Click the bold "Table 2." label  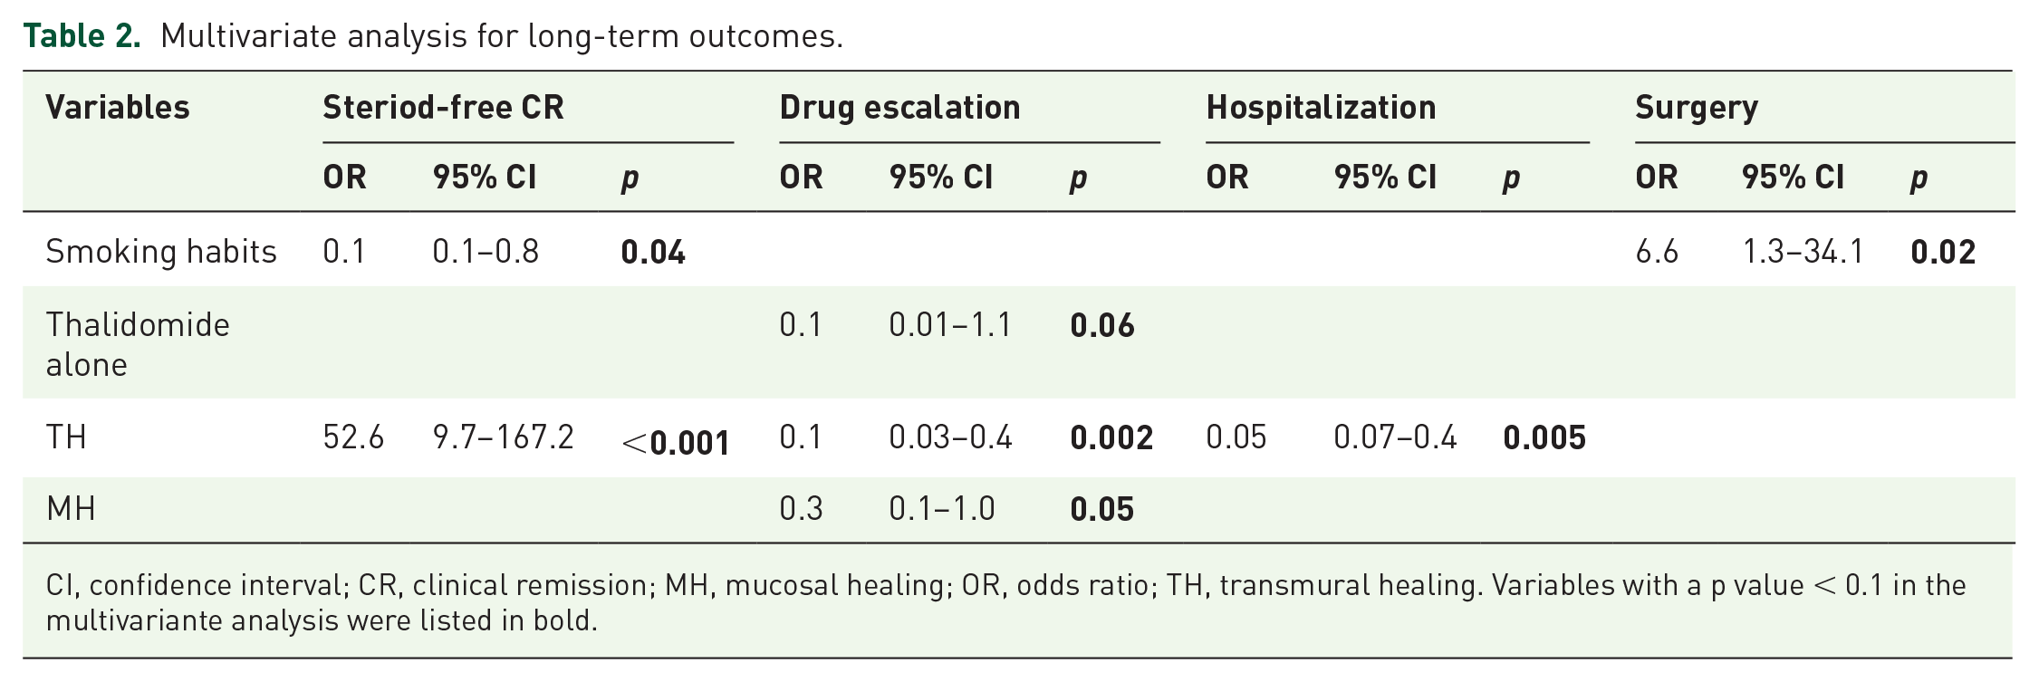(82, 36)
